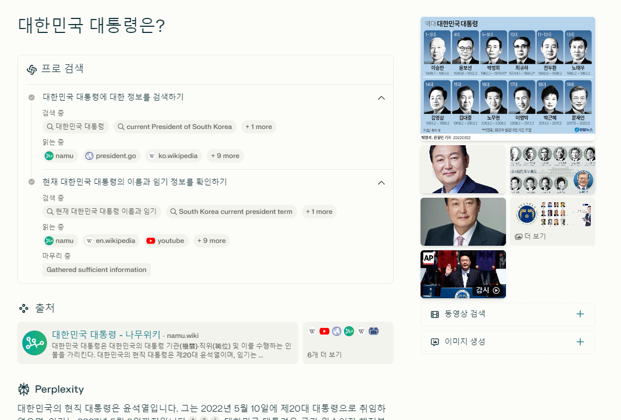
Task: Add video search with plus icon
Action: (x=580, y=314)
